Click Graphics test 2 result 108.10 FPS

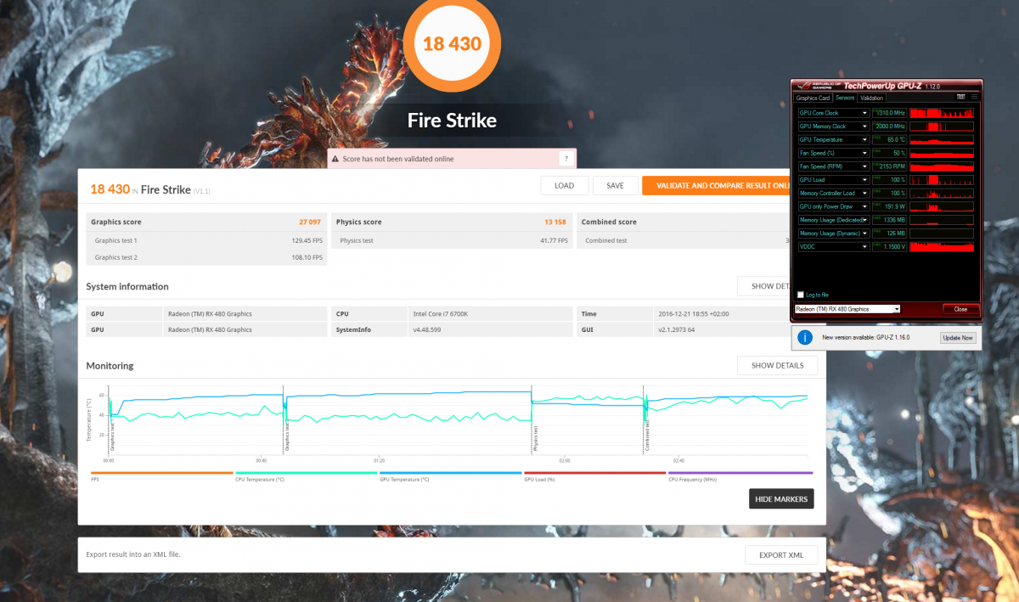(306, 257)
